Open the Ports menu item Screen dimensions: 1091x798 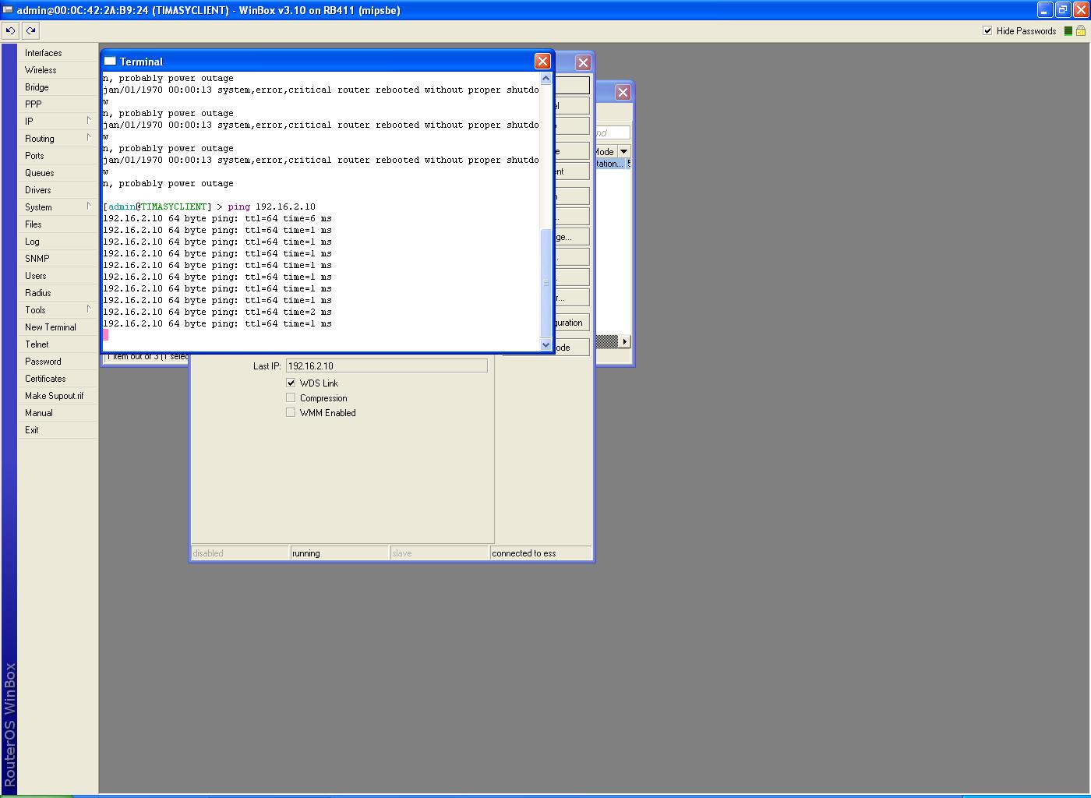pyautogui.click(x=58, y=156)
